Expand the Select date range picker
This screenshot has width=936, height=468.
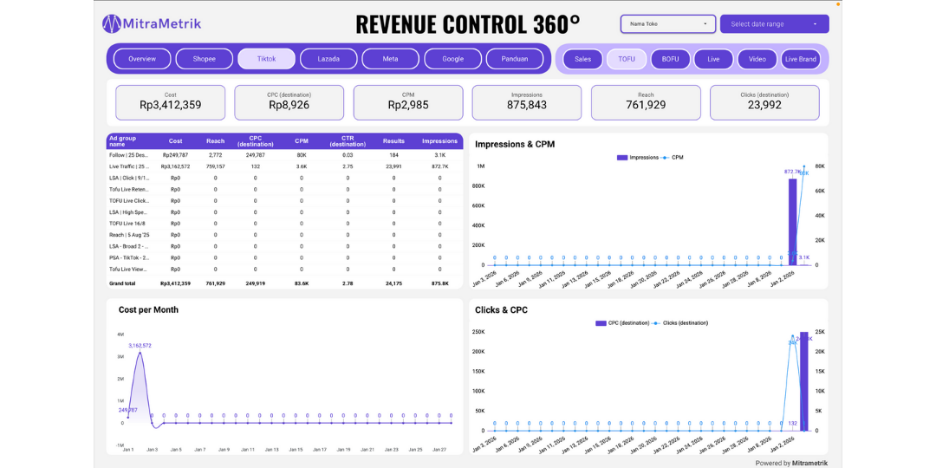pyautogui.click(x=774, y=24)
